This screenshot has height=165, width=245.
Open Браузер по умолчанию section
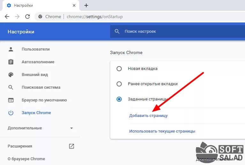(x=44, y=100)
